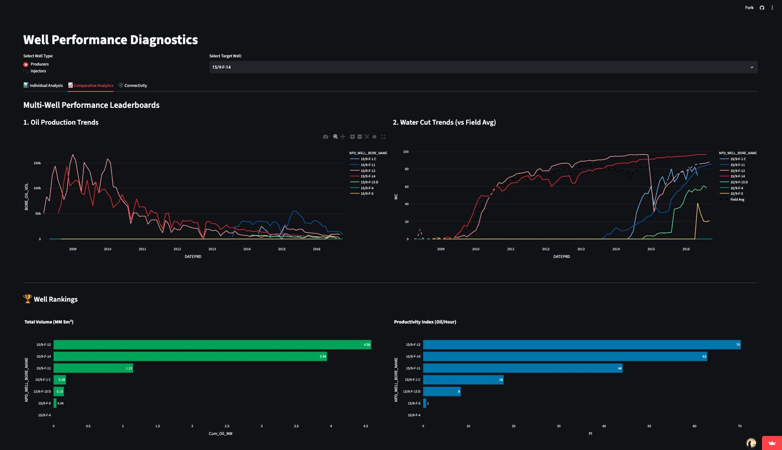Toggle Field Avg trace in water cut legend
Image resolution: width=782 pixels, height=450 pixels.
(x=732, y=199)
